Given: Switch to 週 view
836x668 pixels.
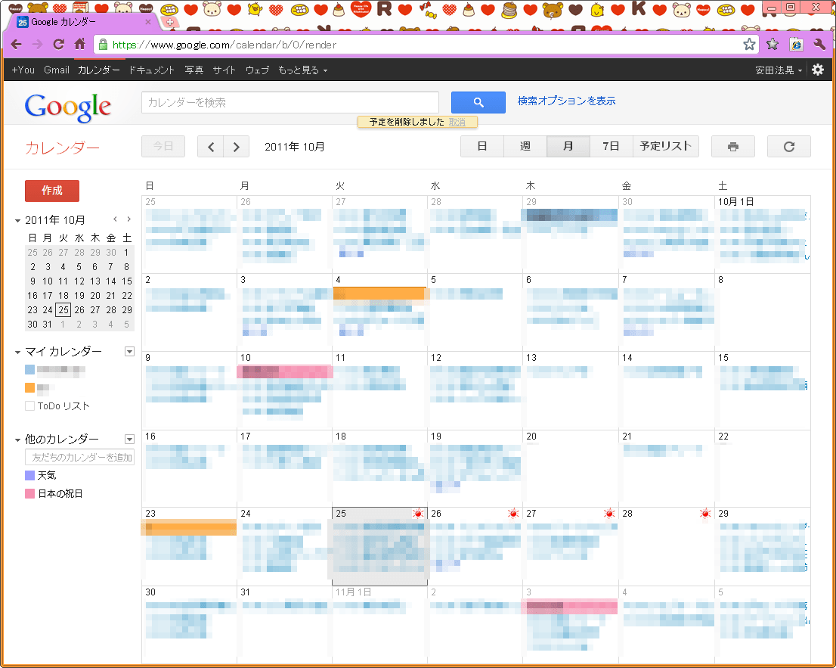Looking at the screenshot, I should click(525, 147).
